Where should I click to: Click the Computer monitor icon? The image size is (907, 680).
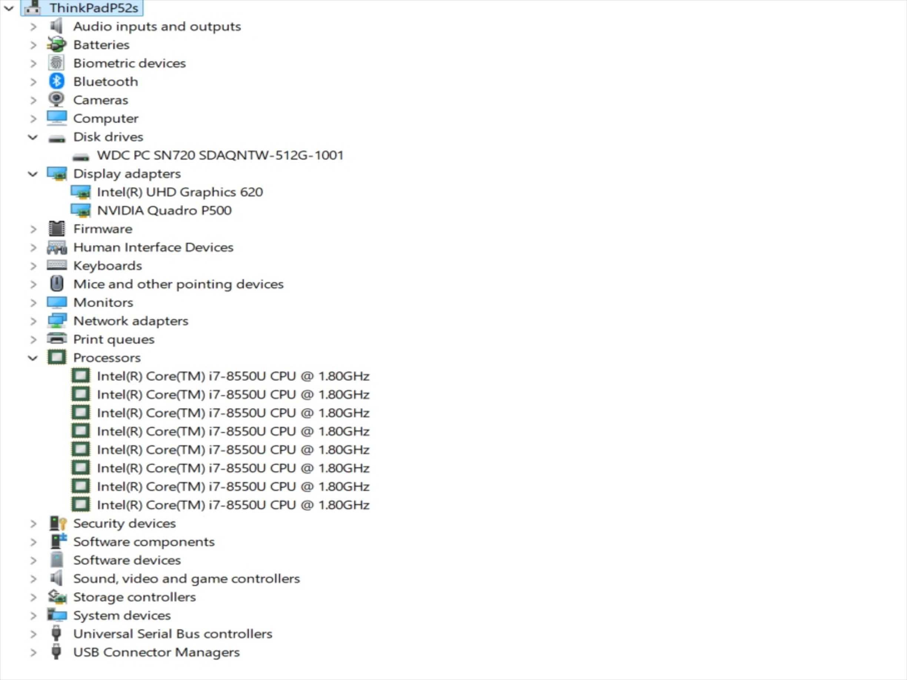[57, 118]
